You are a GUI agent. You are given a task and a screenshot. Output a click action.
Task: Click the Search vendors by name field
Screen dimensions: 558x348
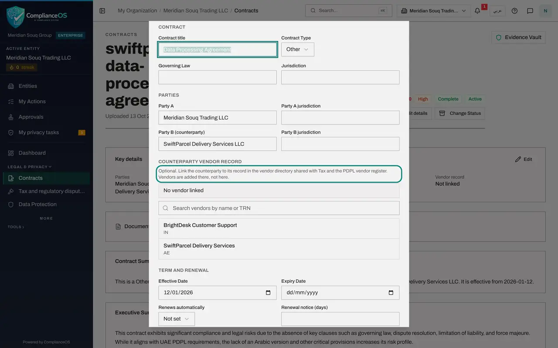tap(279, 208)
